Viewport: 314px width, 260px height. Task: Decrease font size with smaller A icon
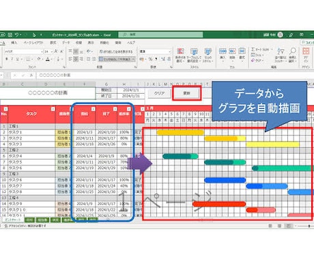(x=61, y=51)
